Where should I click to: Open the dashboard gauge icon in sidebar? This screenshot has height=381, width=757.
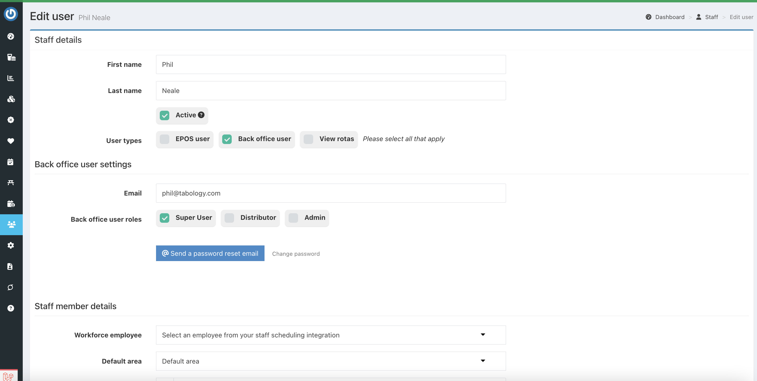(x=11, y=36)
